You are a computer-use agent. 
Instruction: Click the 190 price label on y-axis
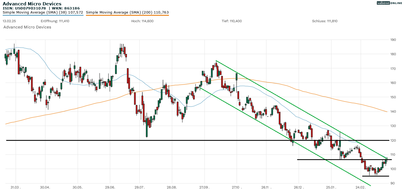point(393,40)
